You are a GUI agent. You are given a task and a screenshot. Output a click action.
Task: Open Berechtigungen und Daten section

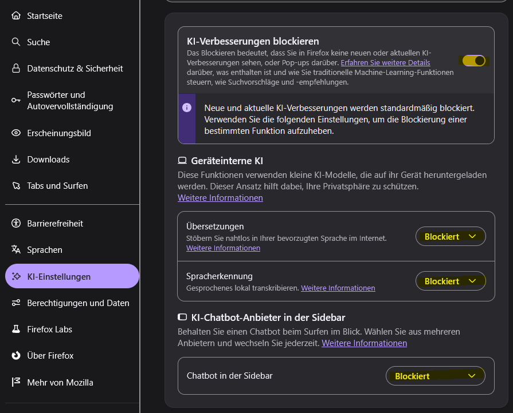coord(72,303)
